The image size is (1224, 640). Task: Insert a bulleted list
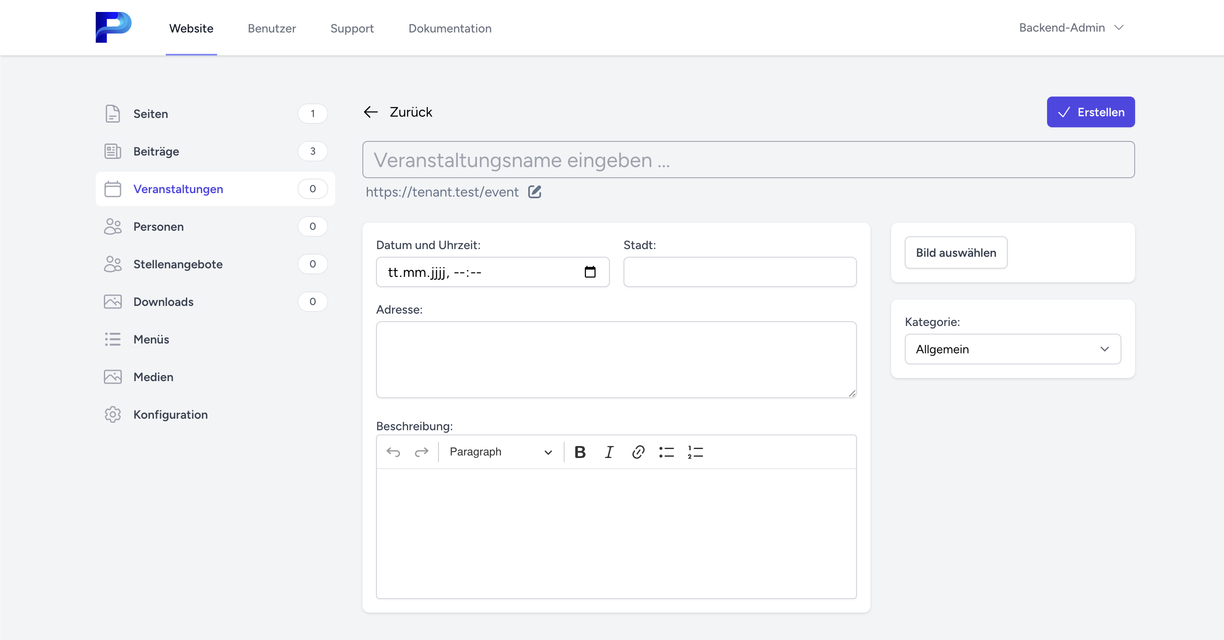click(666, 452)
